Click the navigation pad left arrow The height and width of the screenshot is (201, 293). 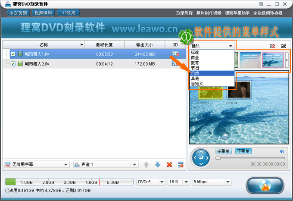(195, 158)
